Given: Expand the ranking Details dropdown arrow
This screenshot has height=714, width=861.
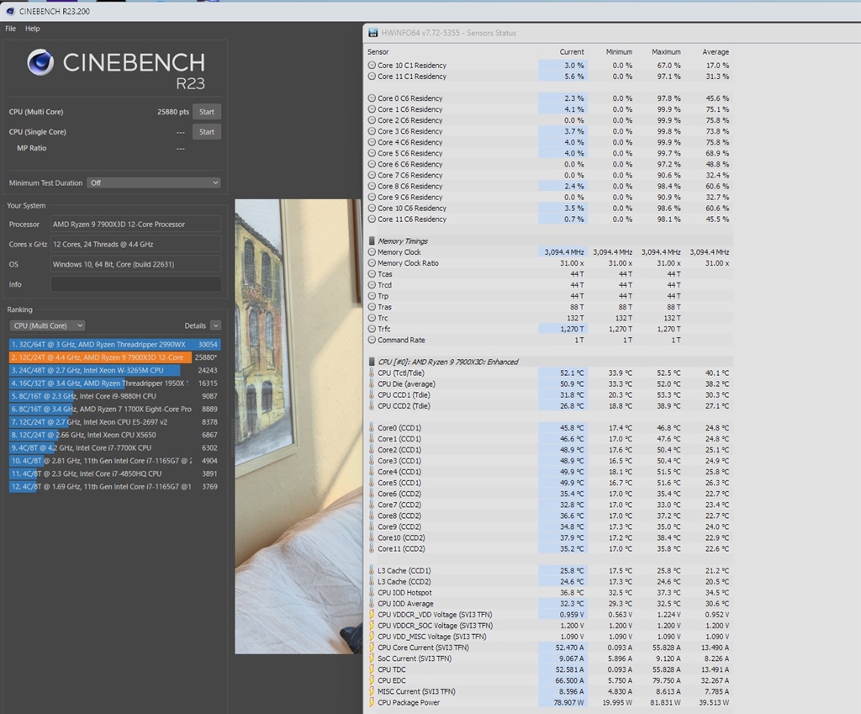Looking at the screenshot, I should pos(216,325).
